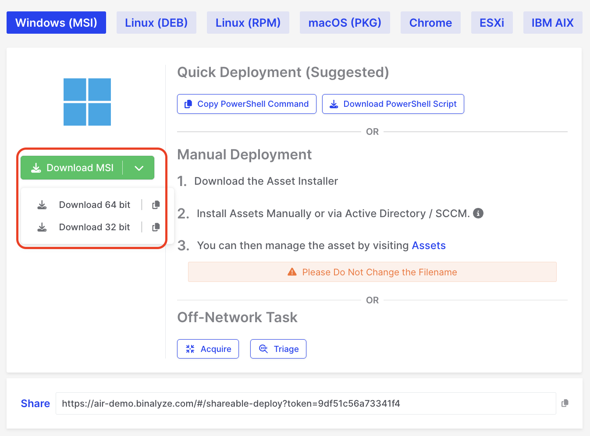
Task: Select Download 32 bit option
Action: point(95,227)
